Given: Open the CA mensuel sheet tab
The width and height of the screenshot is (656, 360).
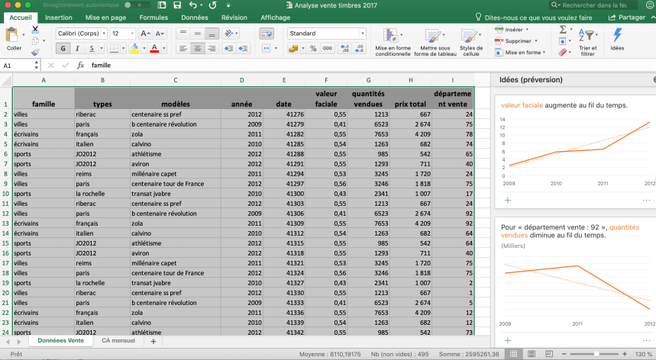Looking at the screenshot, I should [x=118, y=341].
